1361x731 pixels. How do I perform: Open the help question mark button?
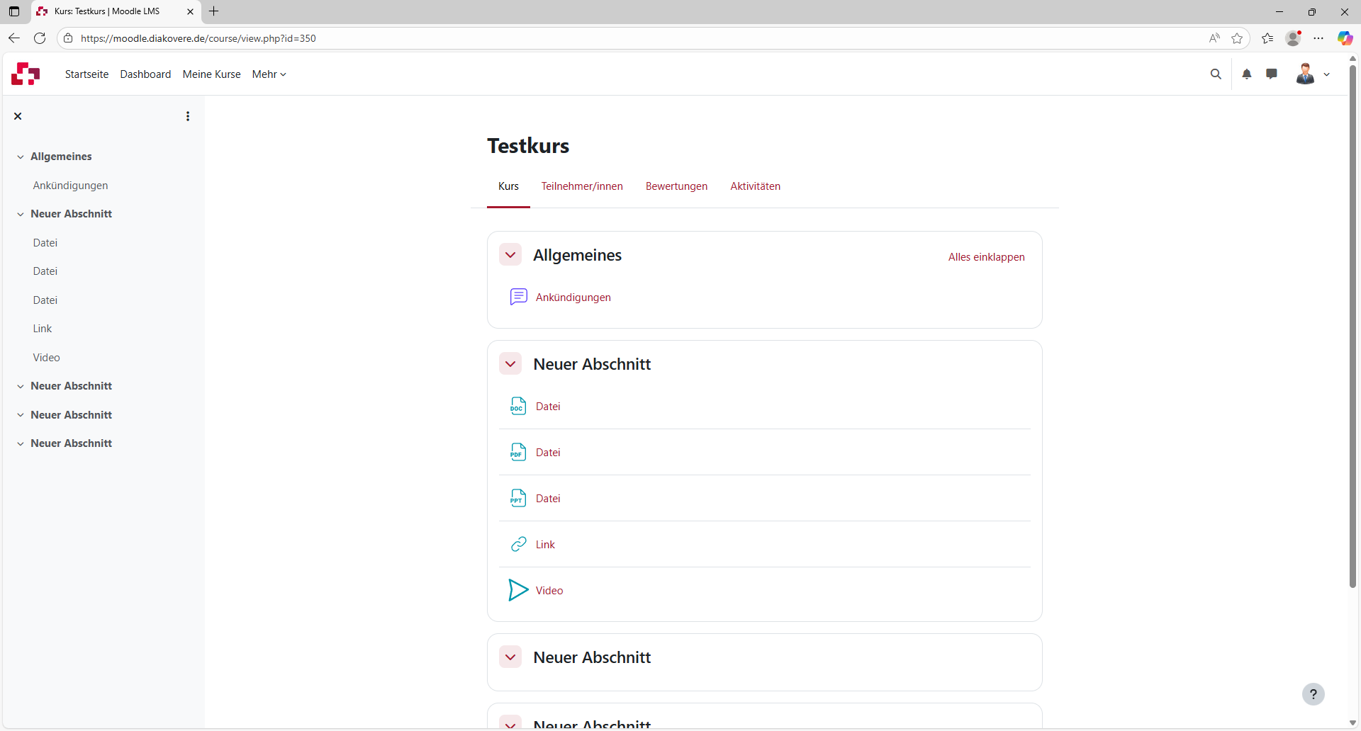click(1313, 694)
